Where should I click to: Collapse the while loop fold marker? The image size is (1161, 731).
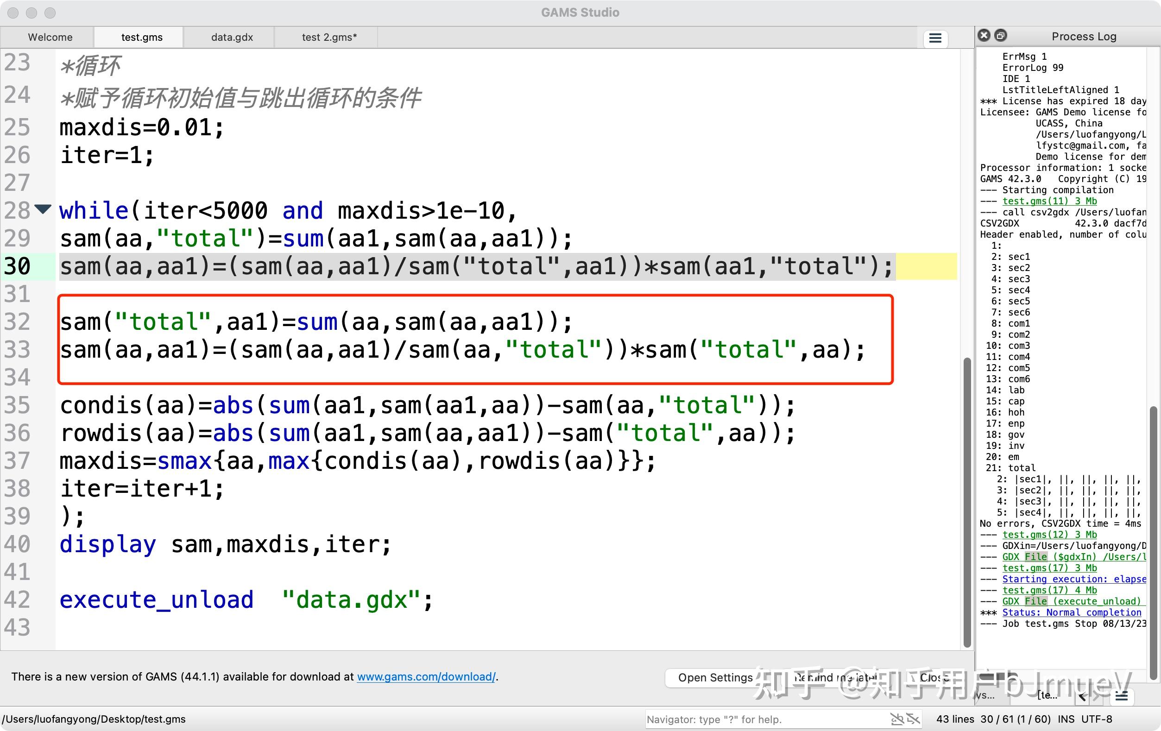[43, 209]
